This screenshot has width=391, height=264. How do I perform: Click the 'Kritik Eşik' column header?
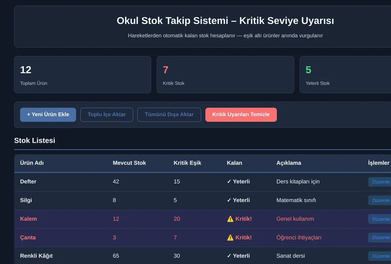click(187, 163)
